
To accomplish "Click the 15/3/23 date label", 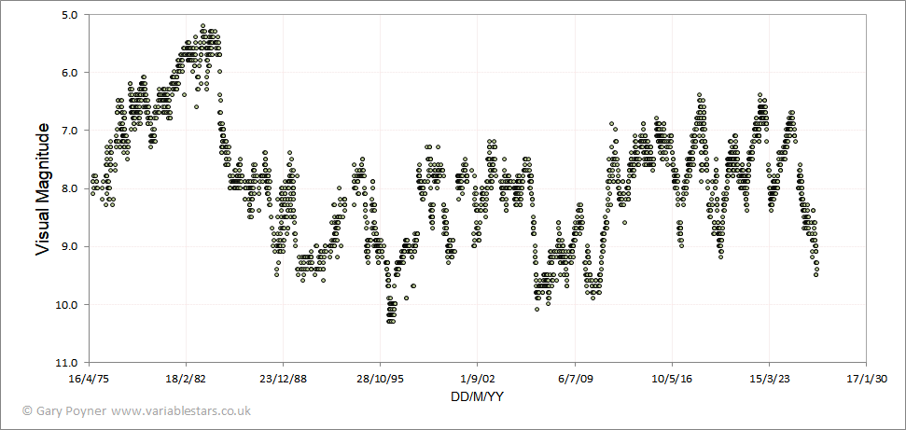I will pyautogui.click(x=769, y=379).
